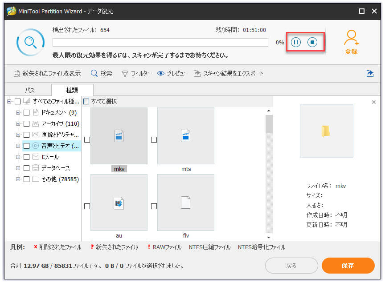Click スキャン結果をエクスポート export button
The image size is (385, 282).
coord(229,74)
